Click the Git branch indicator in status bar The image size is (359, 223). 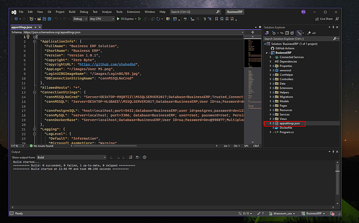point(281,213)
